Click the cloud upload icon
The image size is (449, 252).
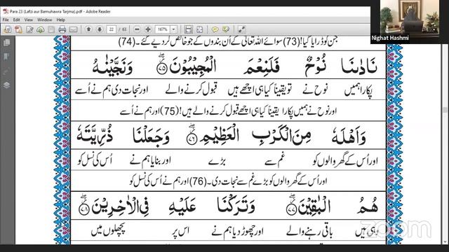(x=41, y=29)
